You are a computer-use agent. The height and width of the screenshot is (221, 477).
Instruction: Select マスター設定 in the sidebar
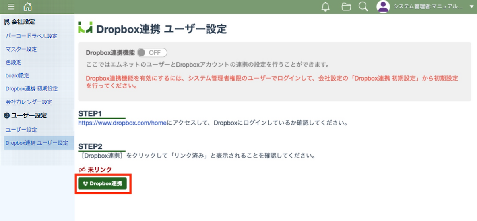21,49
